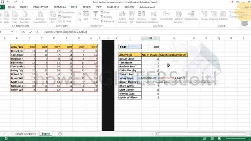251x141 pixels.
Task: Click Flash Fill icon
Action: (131, 17)
